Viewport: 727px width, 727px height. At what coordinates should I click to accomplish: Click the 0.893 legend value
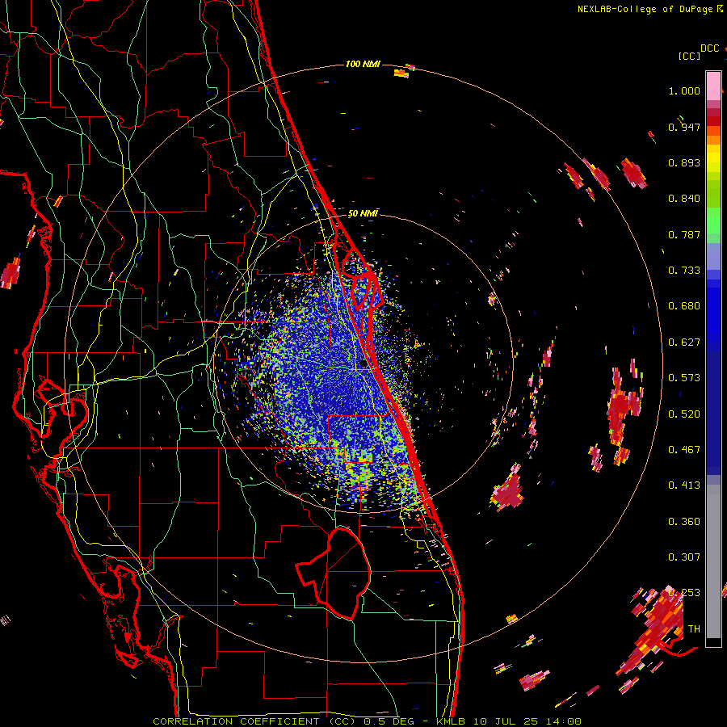coord(684,162)
